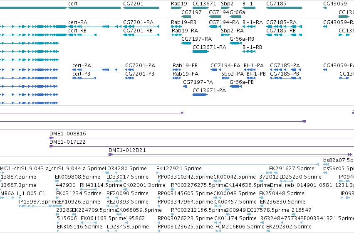Select protein label 'cert-PB'
This screenshot has height=233, width=354.
pyautogui.click(x=81, y=74)
